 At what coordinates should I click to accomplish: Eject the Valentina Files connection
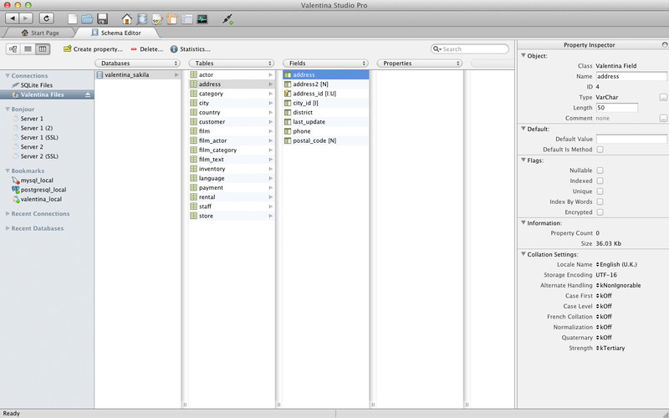click(x=88, y=94)
